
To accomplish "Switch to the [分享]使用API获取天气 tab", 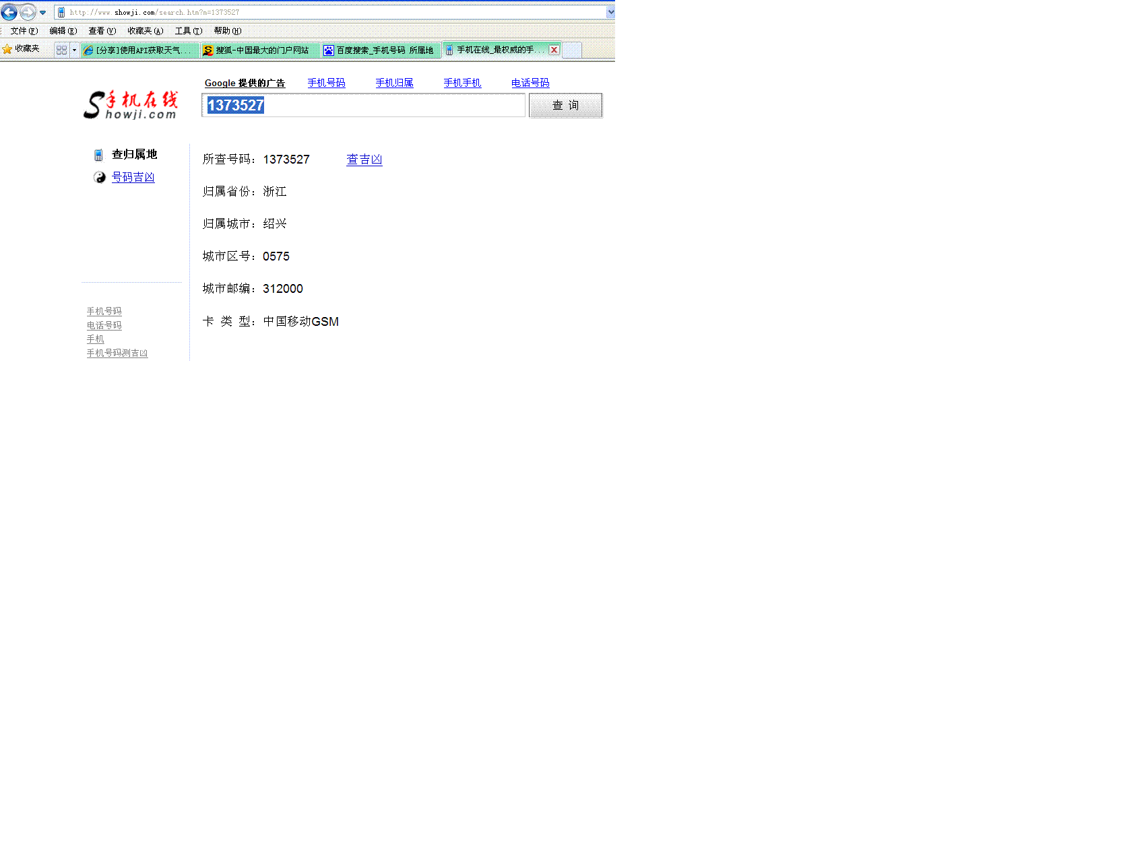I will coord(139,50).
